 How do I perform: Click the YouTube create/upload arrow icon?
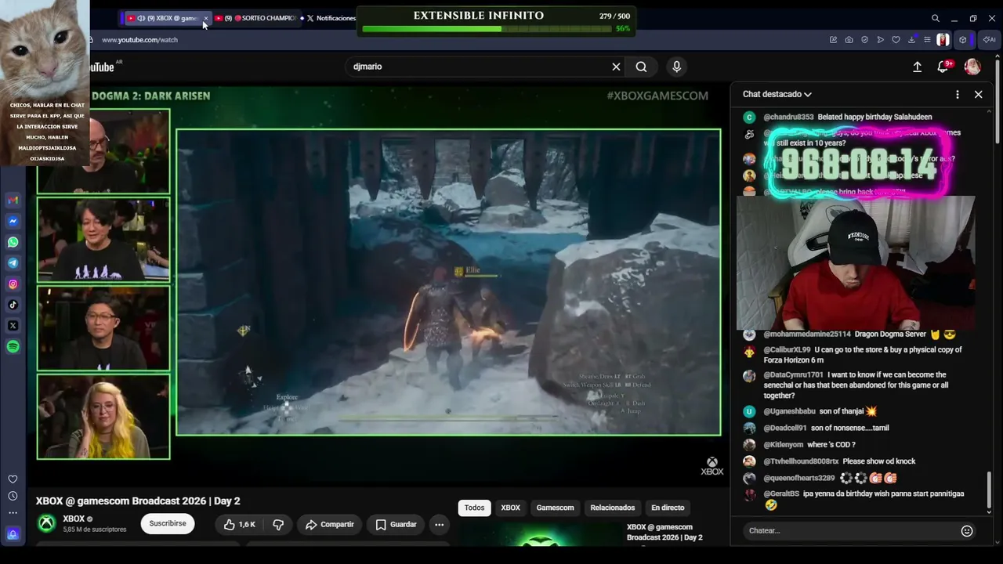coord(917,67)
